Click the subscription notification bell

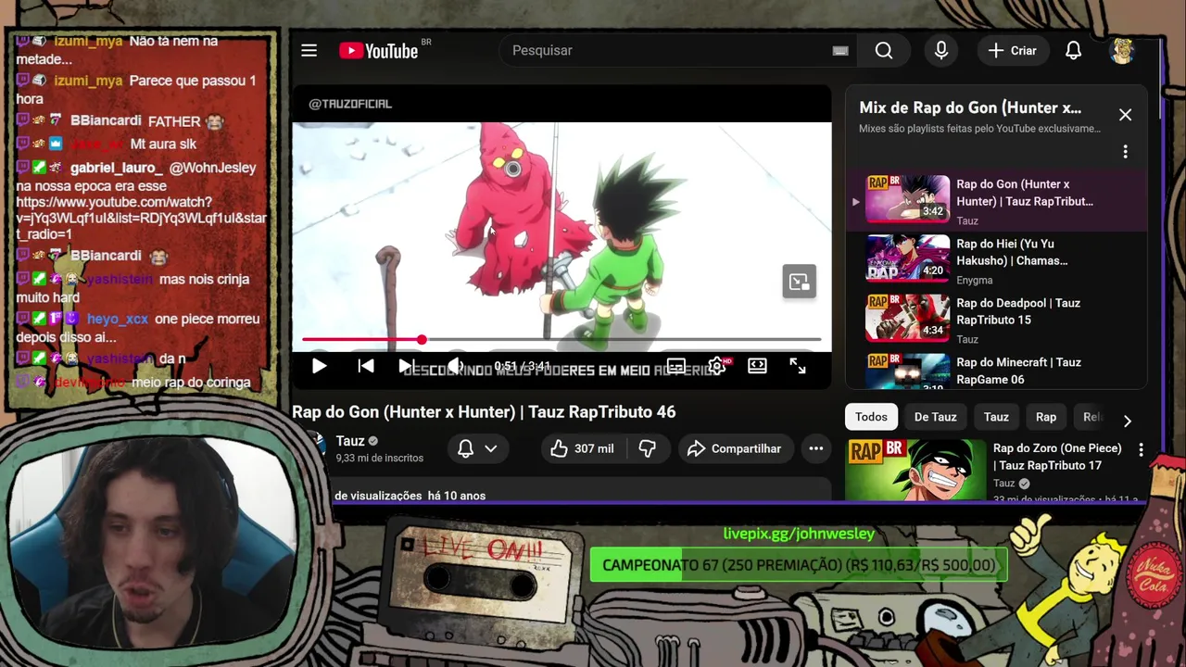(x=466, y=448)
